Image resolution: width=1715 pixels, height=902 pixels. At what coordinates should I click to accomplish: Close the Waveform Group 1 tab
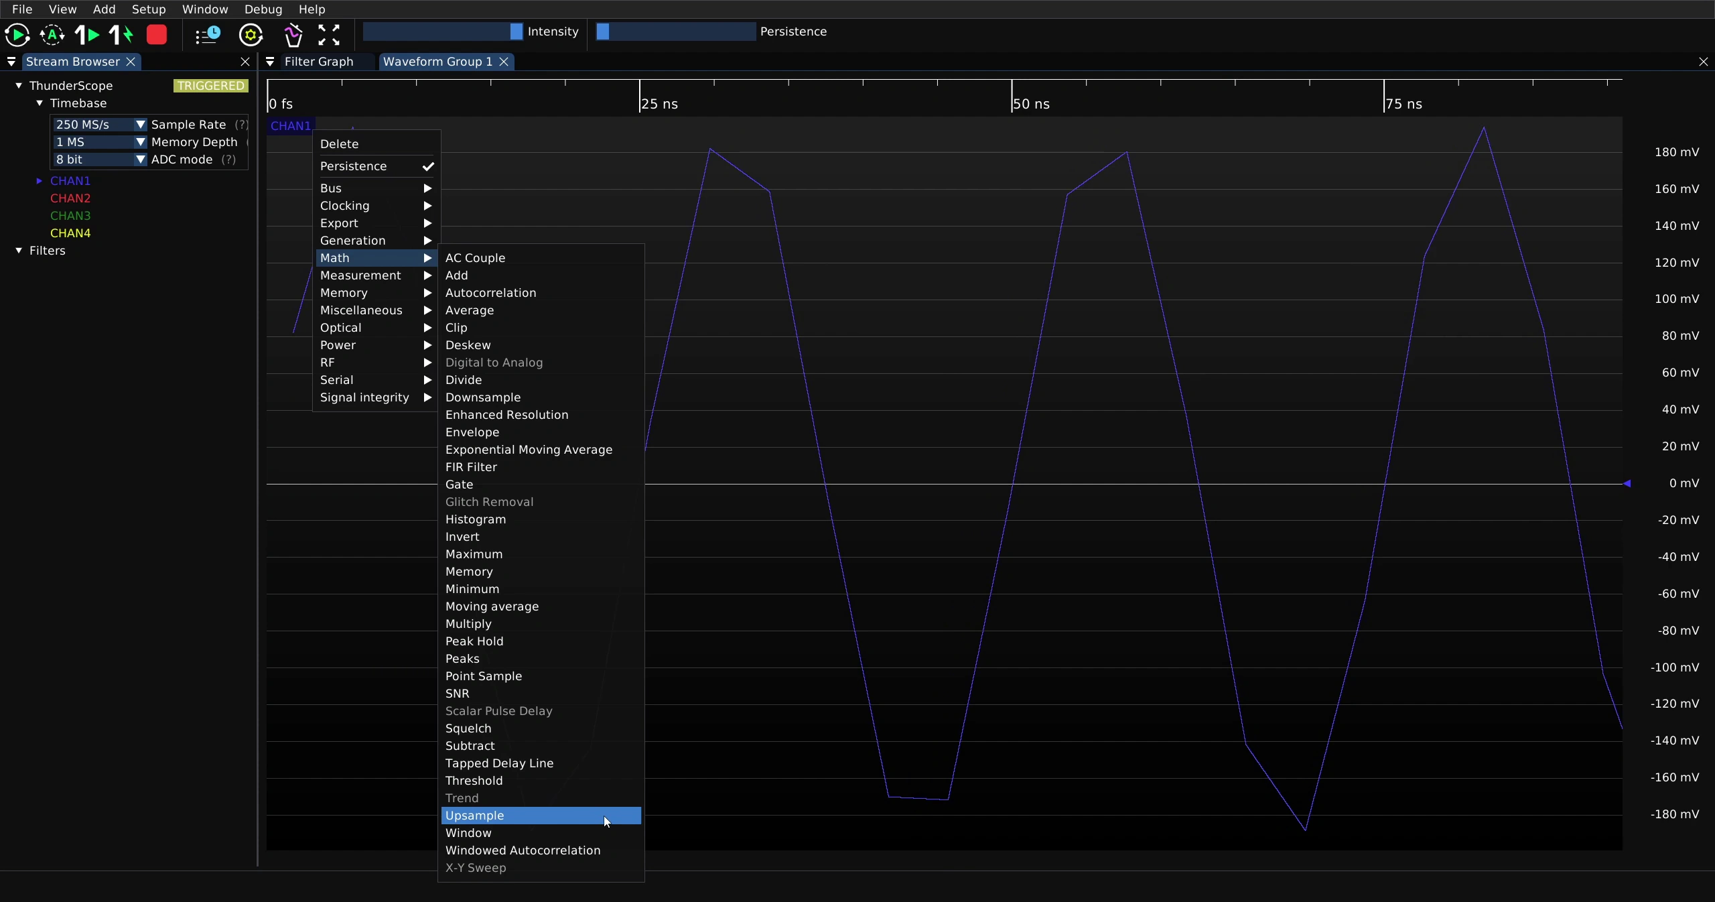[x=504, y=62]
